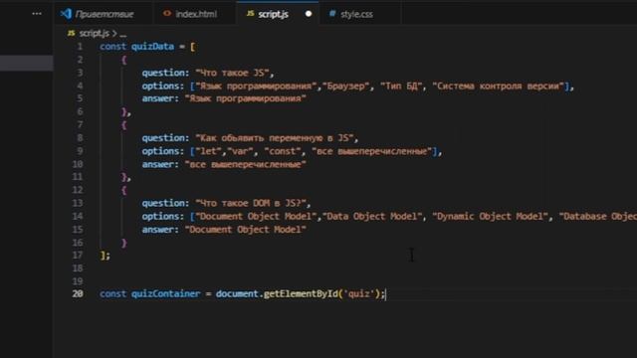Click the VS Code icon on Приветствие tab
This screenshot has height=358, width=637.
66,14
